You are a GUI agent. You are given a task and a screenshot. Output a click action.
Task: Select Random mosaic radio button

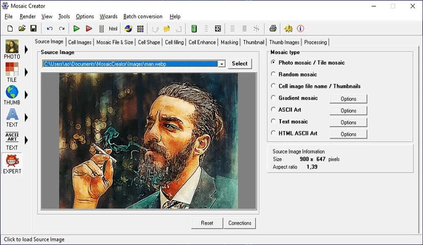(273, 74)
